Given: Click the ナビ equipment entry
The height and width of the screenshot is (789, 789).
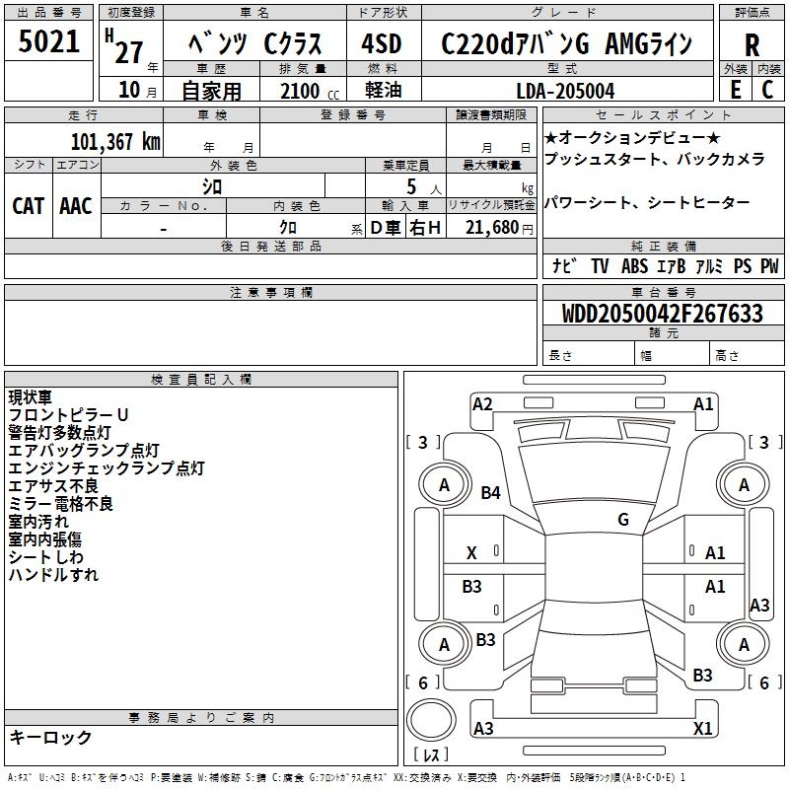Looking at the screenshot, I should (564, 265).
